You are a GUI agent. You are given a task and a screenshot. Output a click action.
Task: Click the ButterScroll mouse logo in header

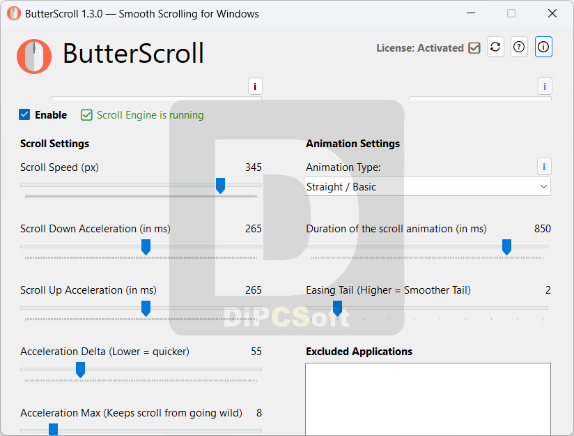click(x=34, y=57)
